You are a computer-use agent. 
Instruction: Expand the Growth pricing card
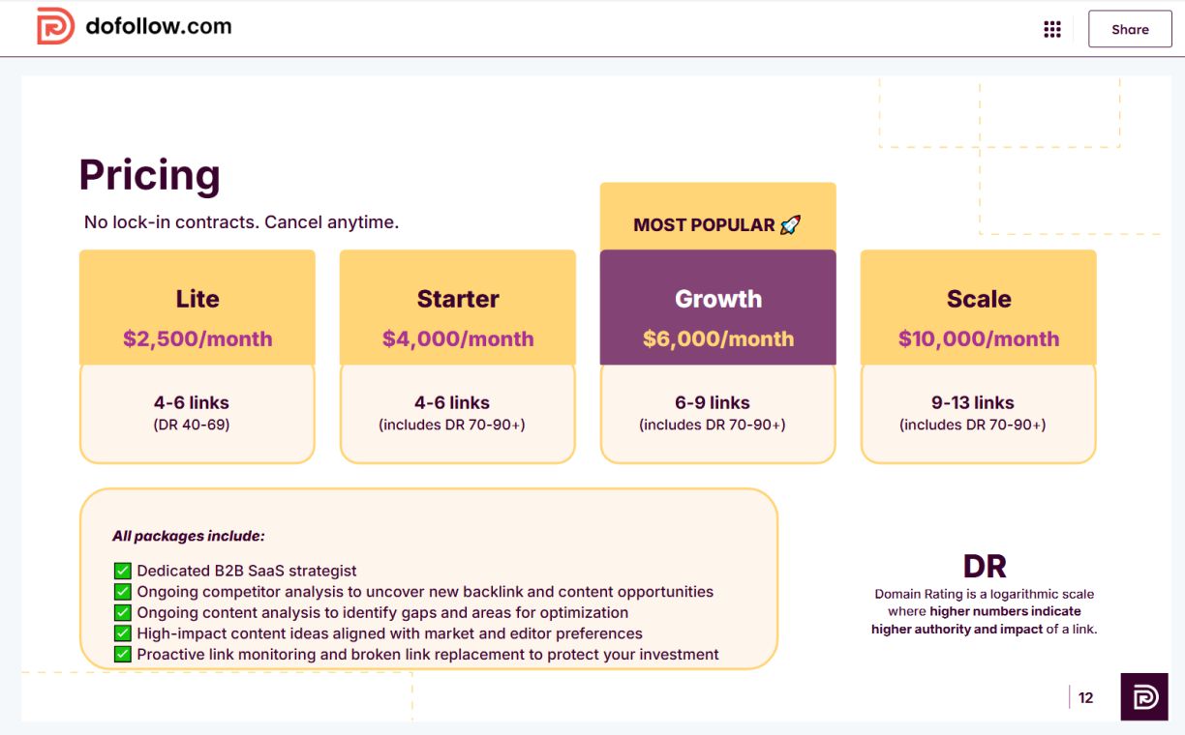(x=717, y=355)
